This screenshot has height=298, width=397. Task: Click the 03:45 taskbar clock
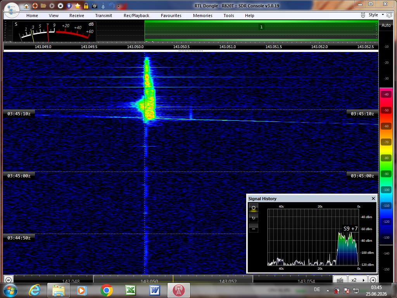pyautogui.click(x=376, y=288)
